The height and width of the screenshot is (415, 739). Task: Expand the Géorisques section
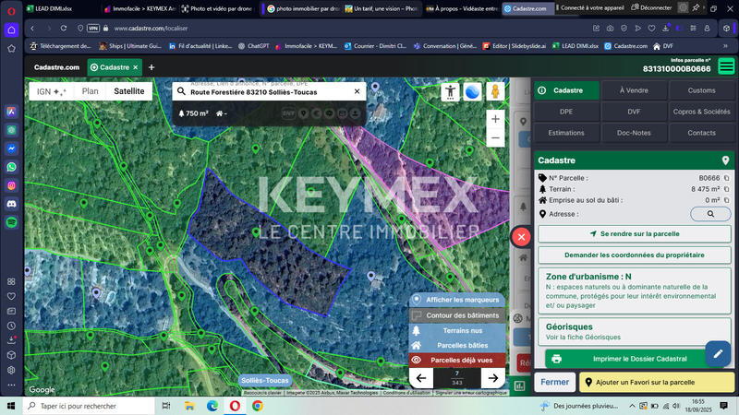click(x=635, y=331)
